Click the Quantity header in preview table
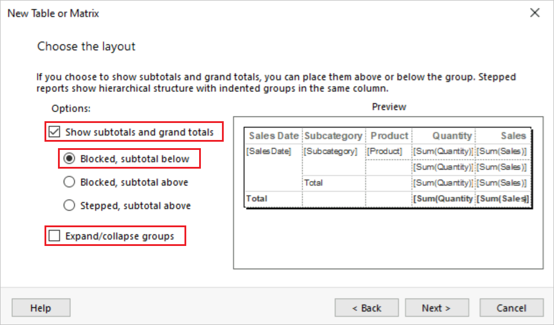The image size is (554, 325). (452, 136)
